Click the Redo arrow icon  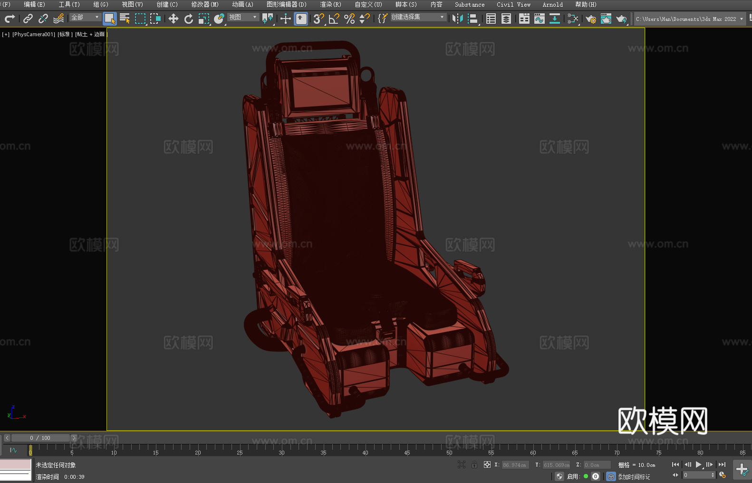tap(10, 19)
